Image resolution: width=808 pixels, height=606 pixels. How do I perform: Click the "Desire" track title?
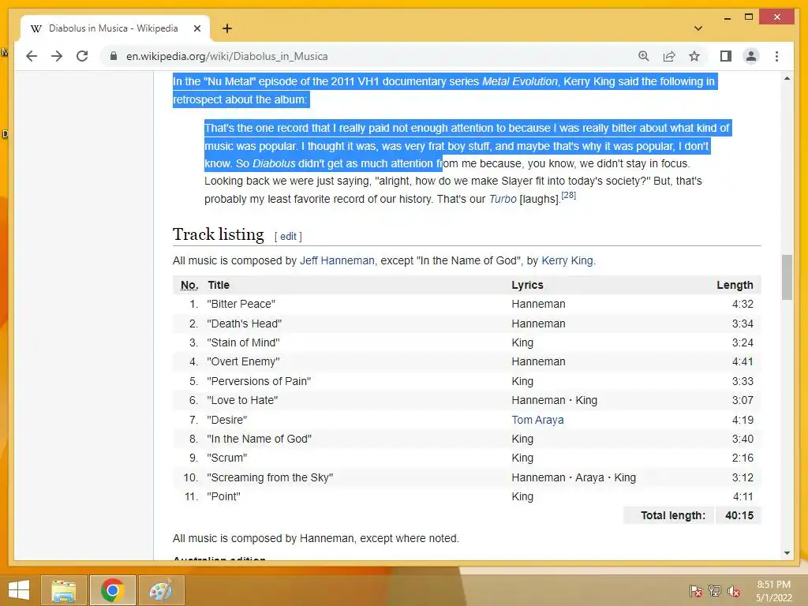[x=226, y=420]
